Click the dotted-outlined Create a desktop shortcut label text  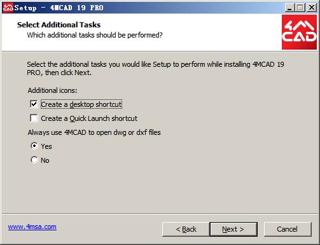click(x=81, y=104)
